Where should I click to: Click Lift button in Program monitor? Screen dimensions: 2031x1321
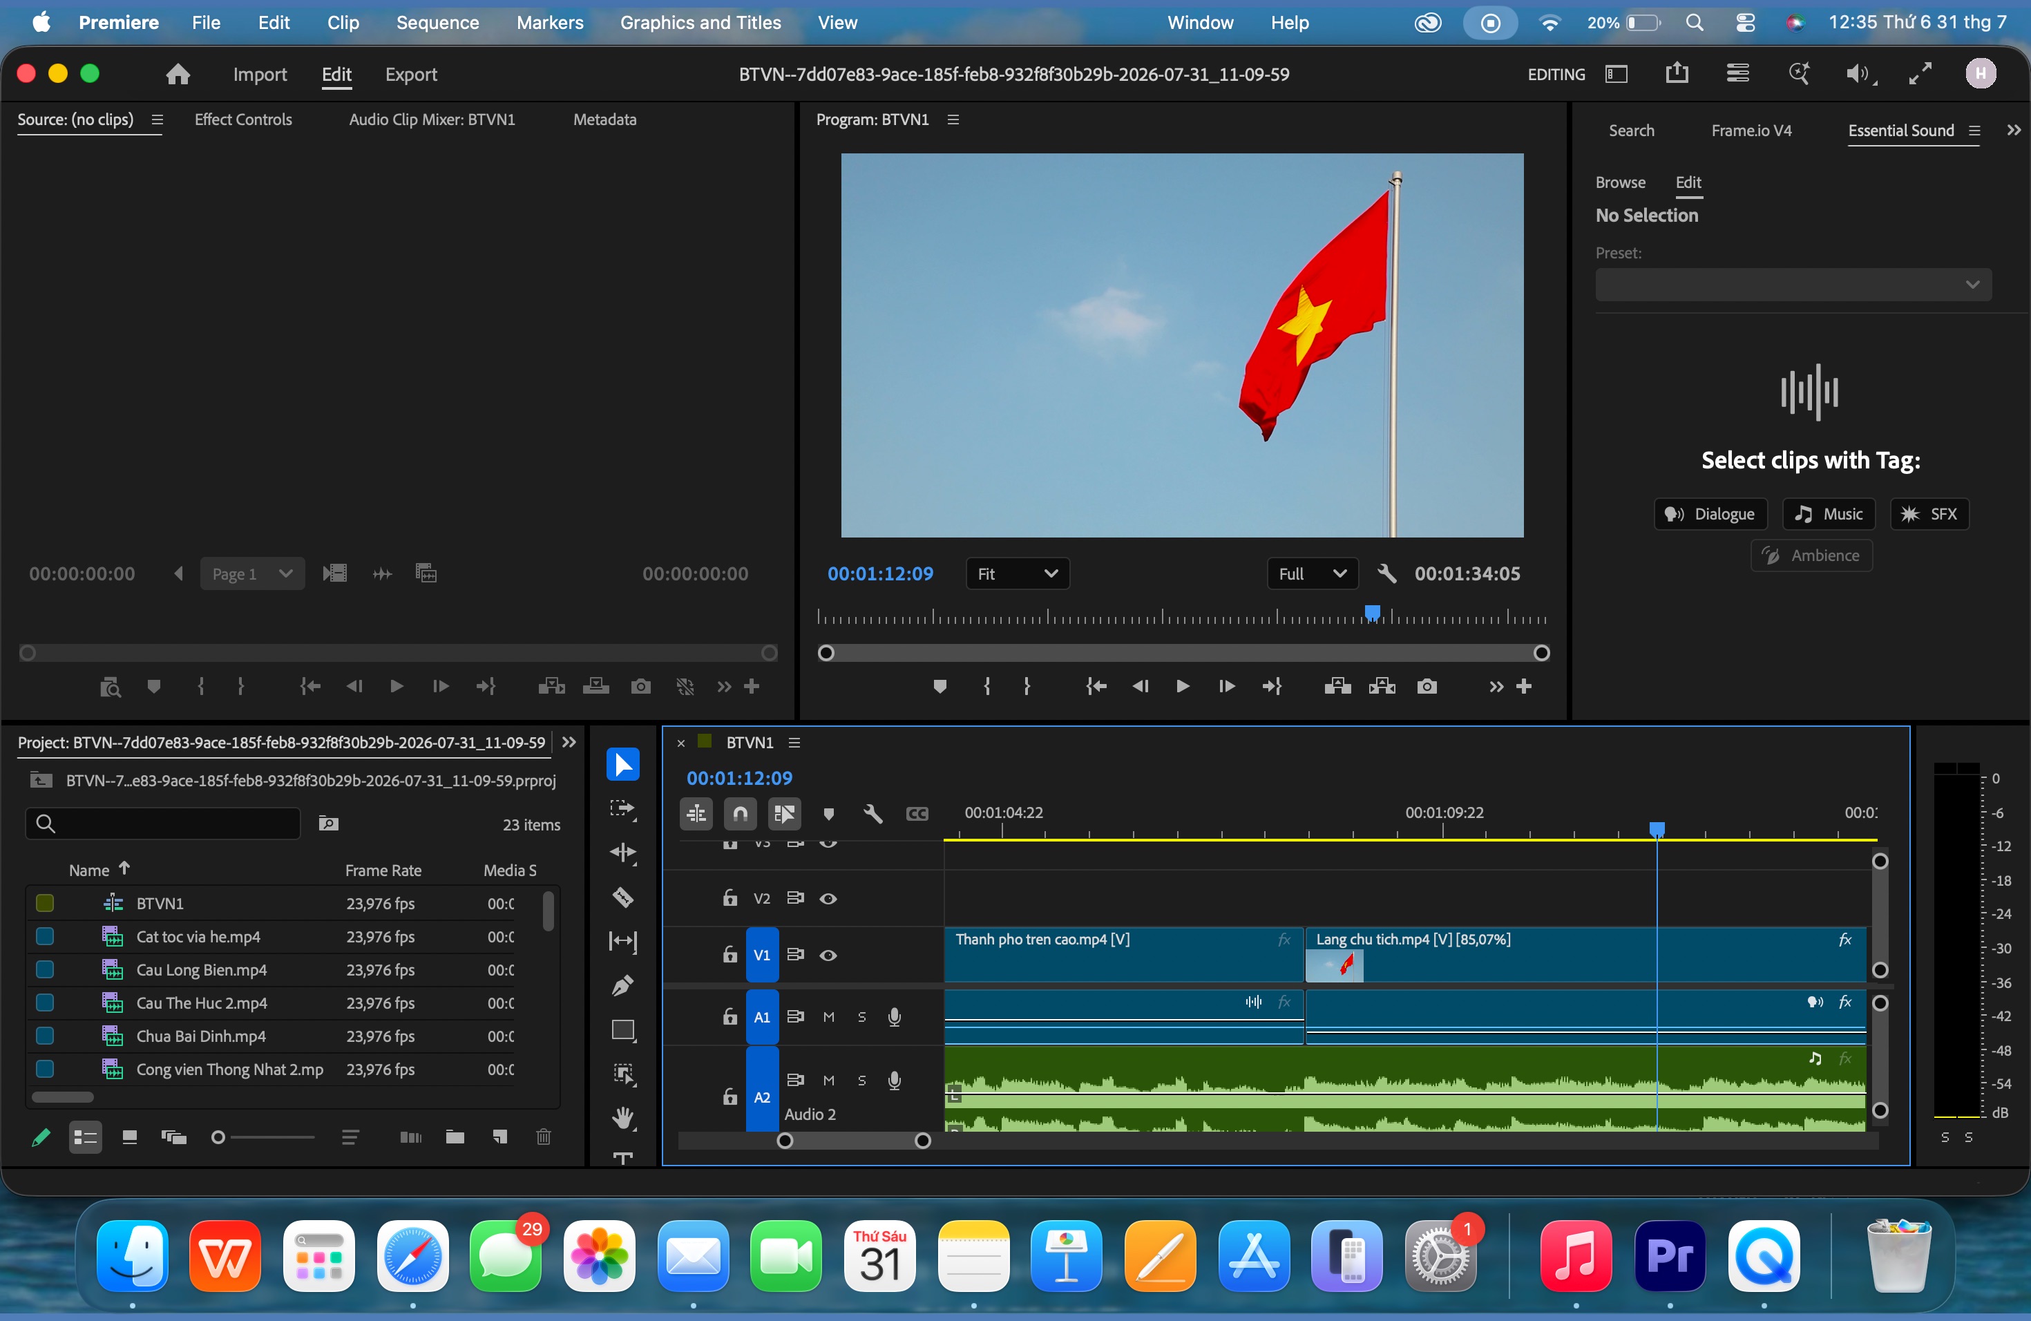click(1337, 686)
